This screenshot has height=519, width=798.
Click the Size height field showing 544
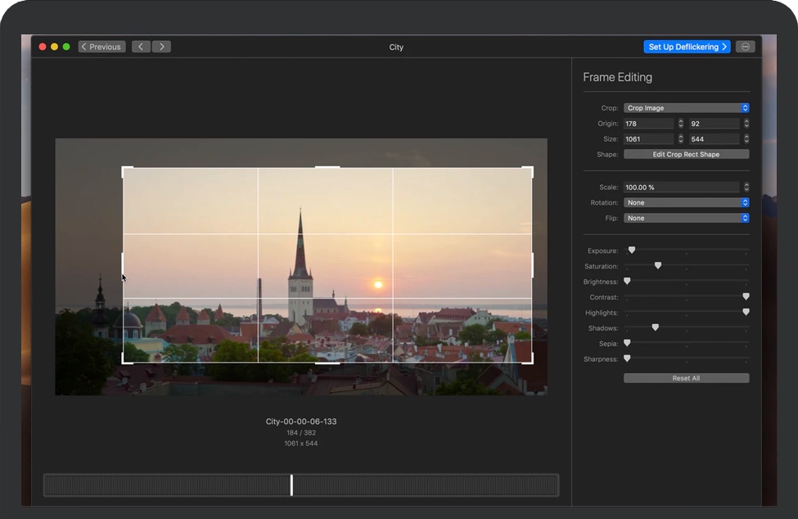[714, 139]
